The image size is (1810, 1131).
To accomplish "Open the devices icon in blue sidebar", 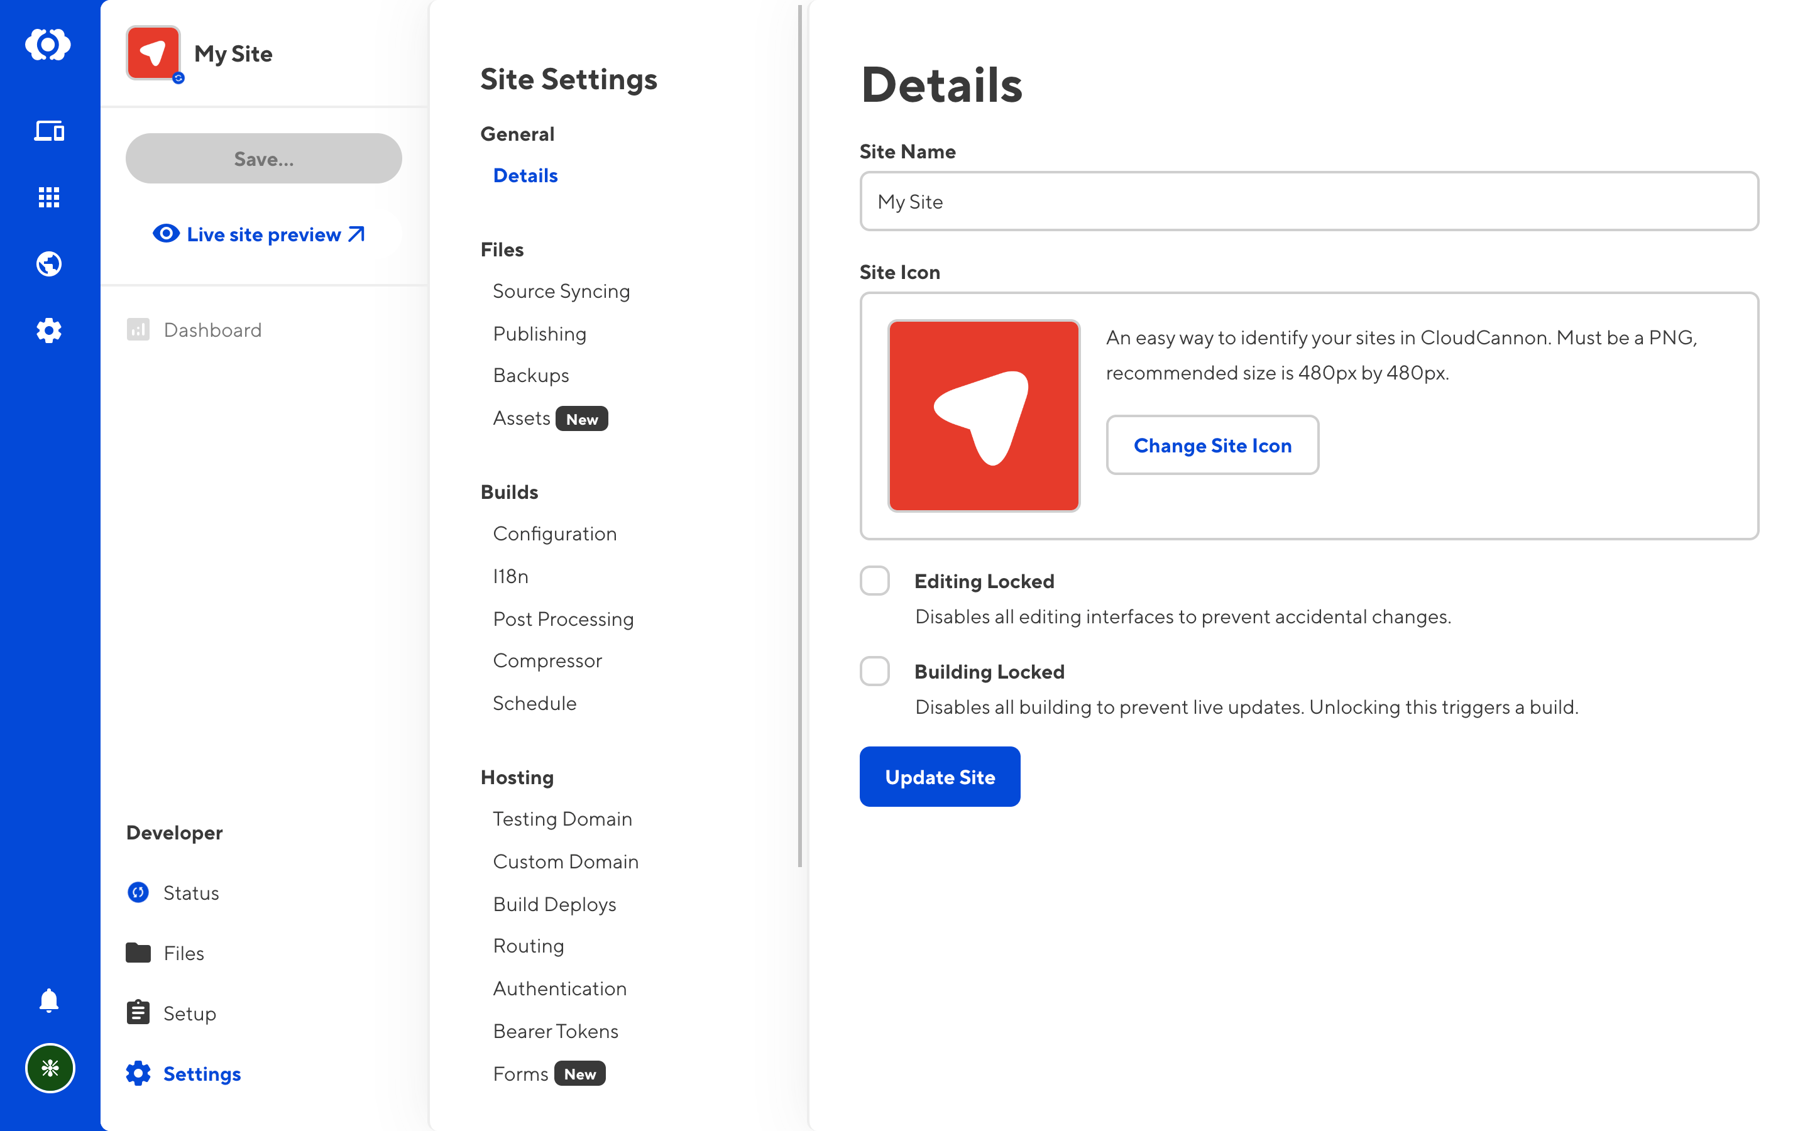I will pyautogui.click(x=48, y=131).
